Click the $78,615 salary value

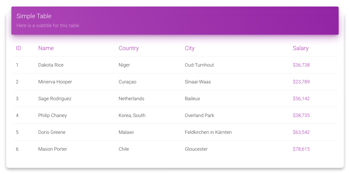[301, 149]
